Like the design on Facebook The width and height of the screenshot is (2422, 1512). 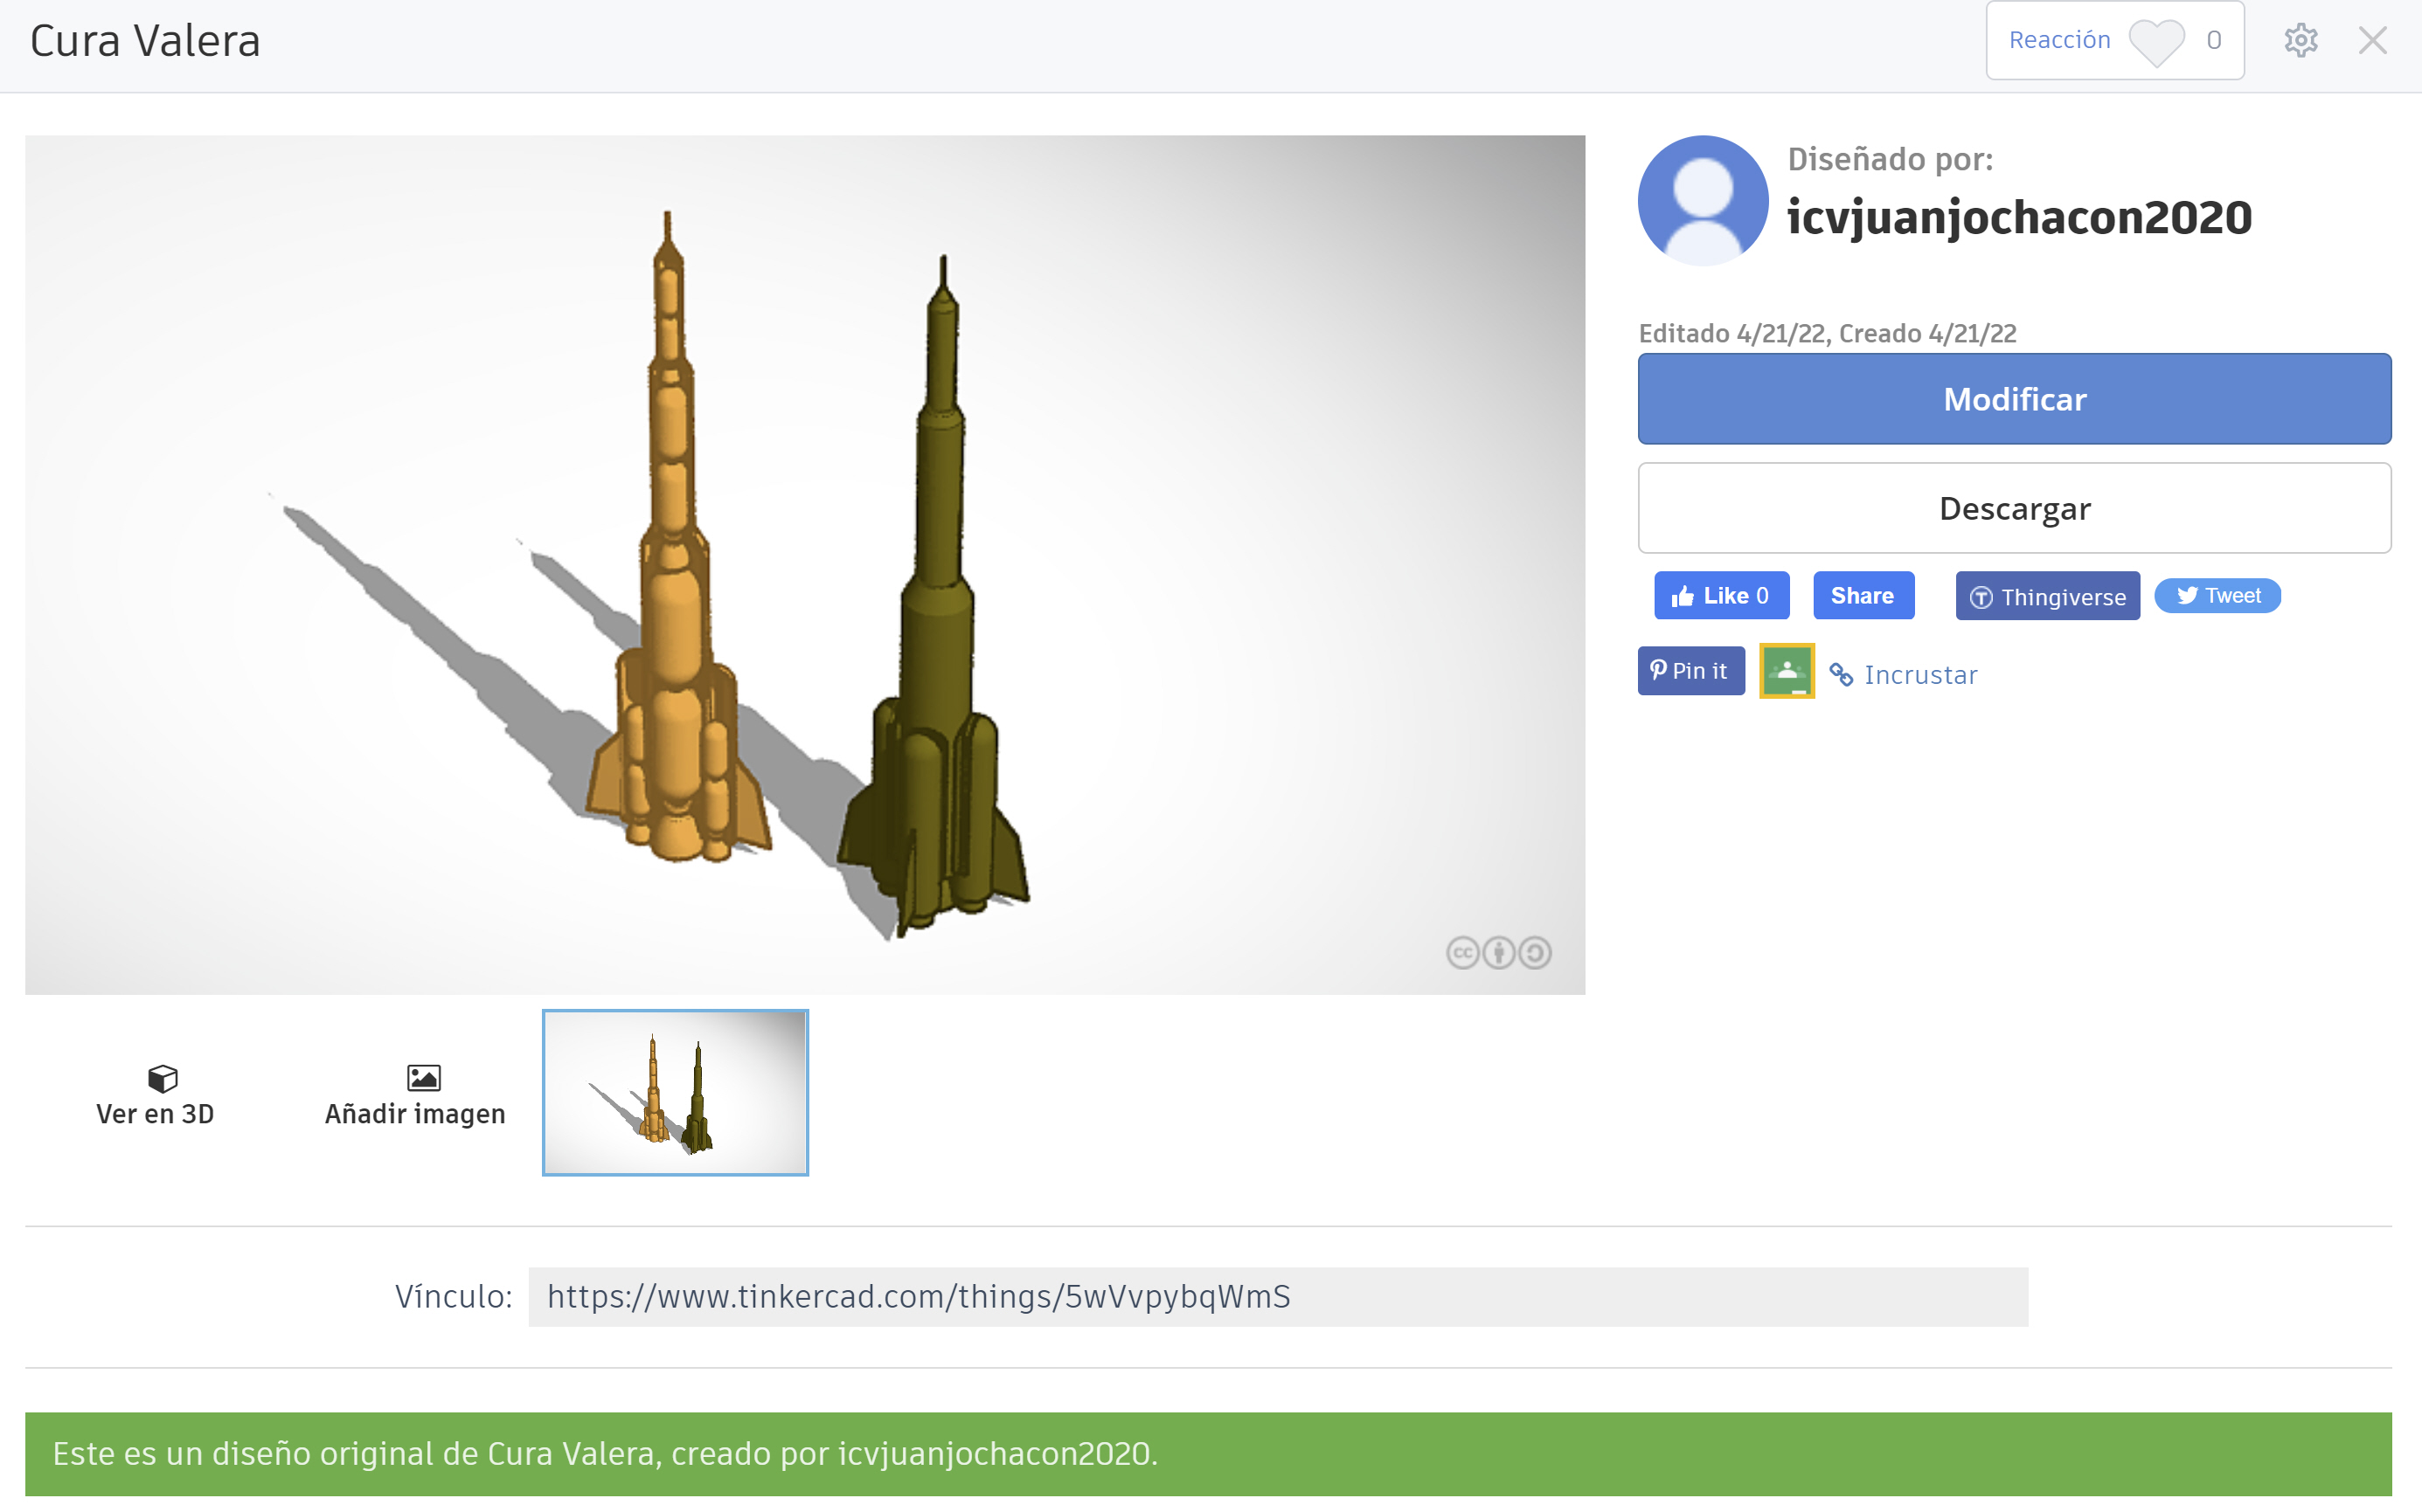pyautogui.click(x=1721, y=596)
